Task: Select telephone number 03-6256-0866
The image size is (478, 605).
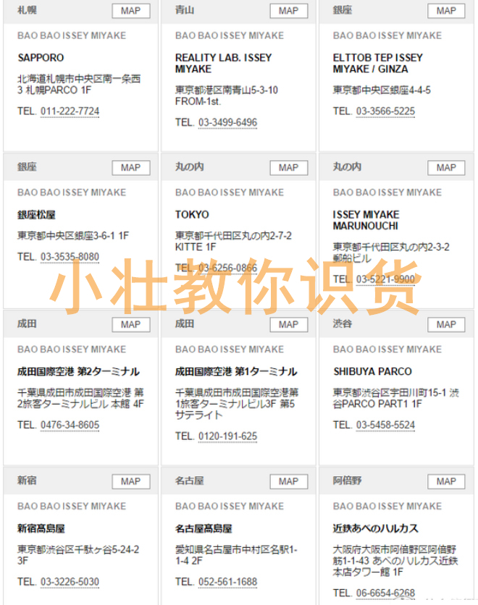Action: (x=228, y=268)
